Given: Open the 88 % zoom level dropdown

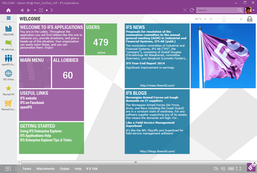Looking at the screenshot, I should tap(205, 19).
